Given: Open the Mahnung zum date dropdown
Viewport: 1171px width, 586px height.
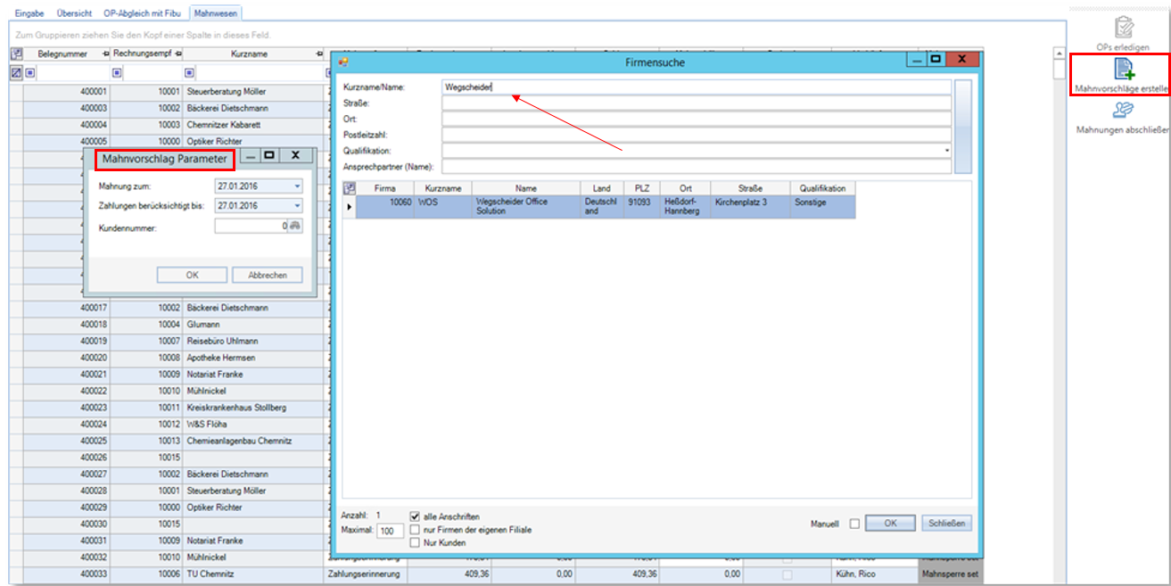Looking at the screenshot, I should coord(297,186).
